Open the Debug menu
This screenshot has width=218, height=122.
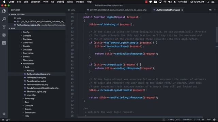click(x=61, y=2)
